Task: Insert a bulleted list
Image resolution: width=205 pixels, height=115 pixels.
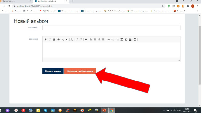Action: tap(81, 39)
